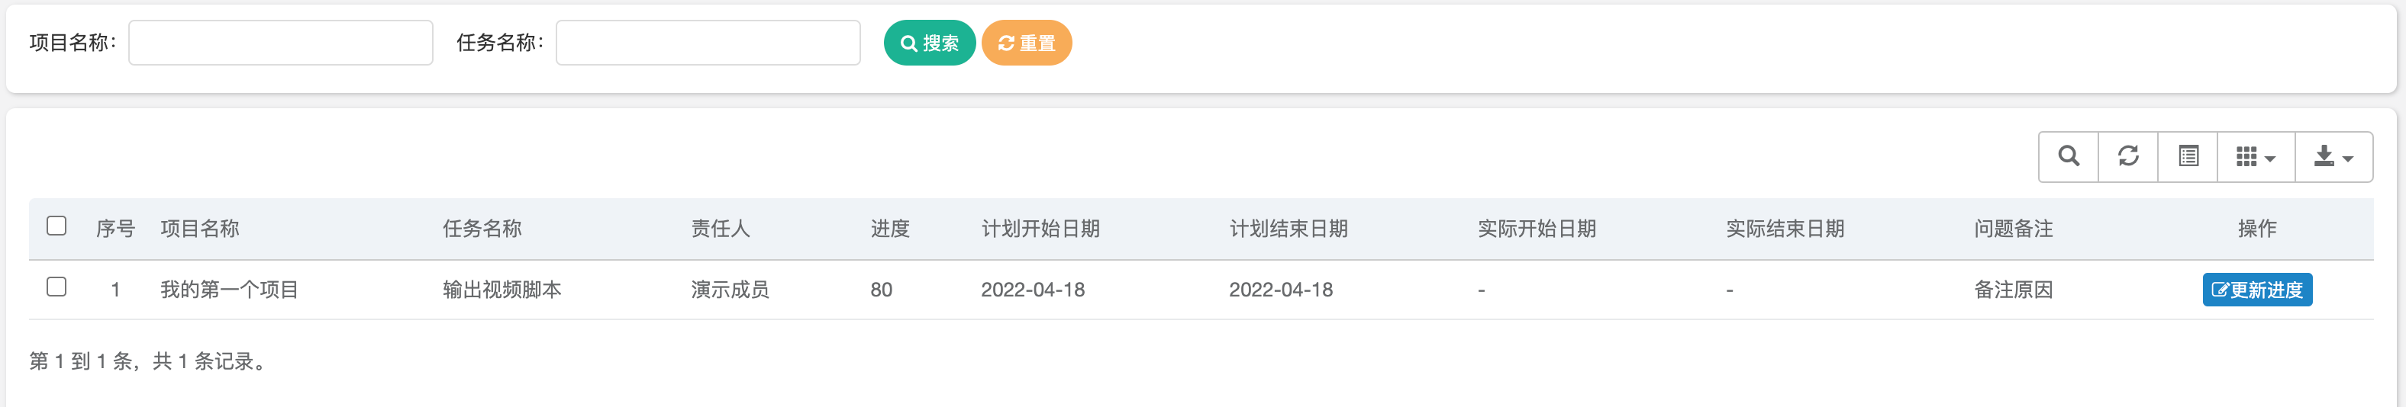2406x407 pixels.
Task: Check the checkbox for row 1
Action: pyautogui.click(x=57, y=287)
